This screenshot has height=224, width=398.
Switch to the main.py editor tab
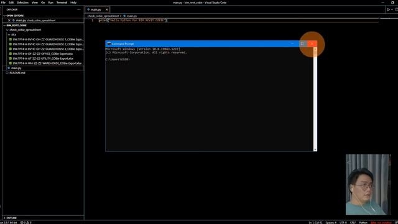[x=95, y=10]
